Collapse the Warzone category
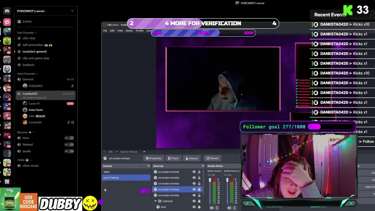375x211 pixels. (25, 132)
